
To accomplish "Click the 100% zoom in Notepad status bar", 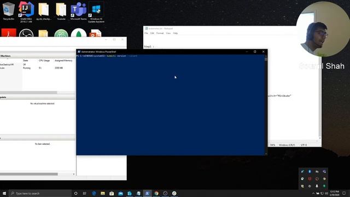I will coord(272,145).
